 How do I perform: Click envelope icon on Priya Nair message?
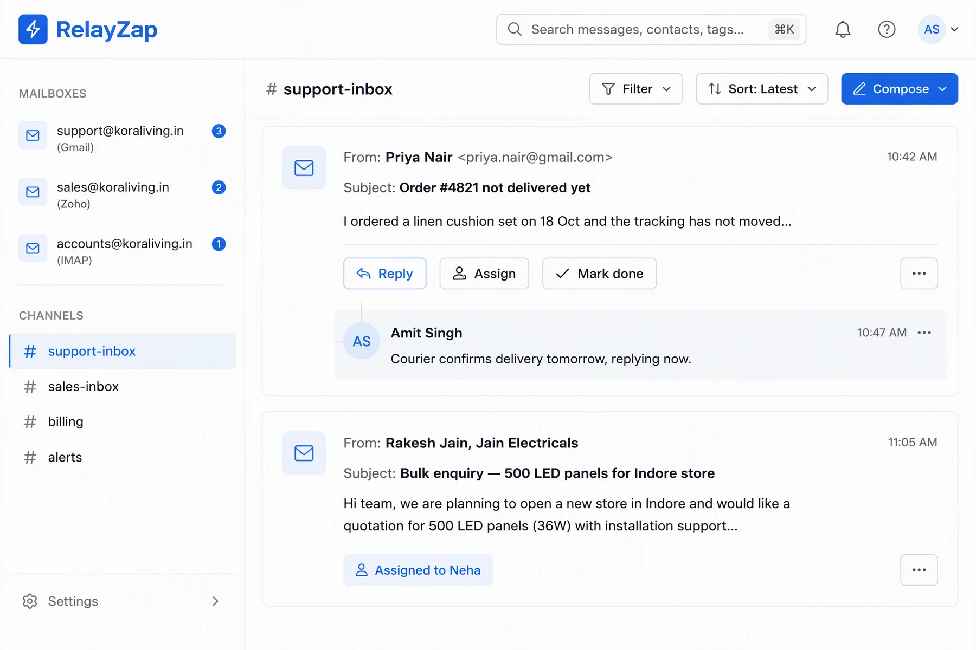304,168
